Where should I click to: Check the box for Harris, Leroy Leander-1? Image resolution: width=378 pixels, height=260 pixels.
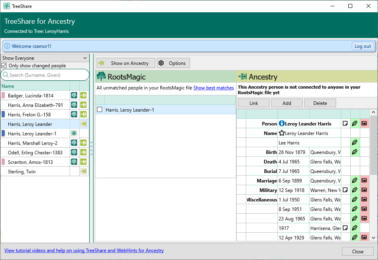click(100, 110)
